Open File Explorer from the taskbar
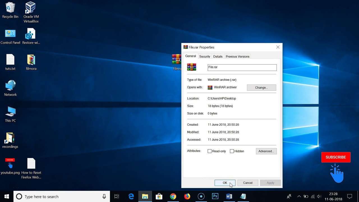 [x=145, y=196]
